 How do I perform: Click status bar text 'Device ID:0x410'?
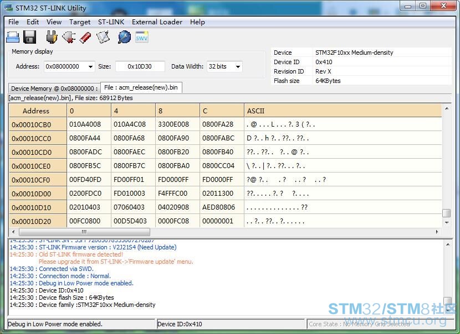coord(180,324)
